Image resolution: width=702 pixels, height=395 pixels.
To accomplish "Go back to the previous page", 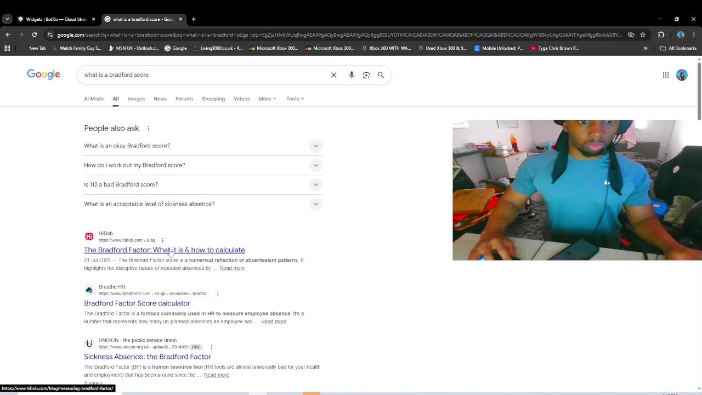I will (8, 35).
